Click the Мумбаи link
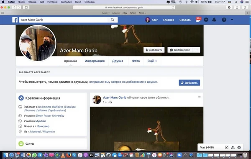 click(41, 121)
